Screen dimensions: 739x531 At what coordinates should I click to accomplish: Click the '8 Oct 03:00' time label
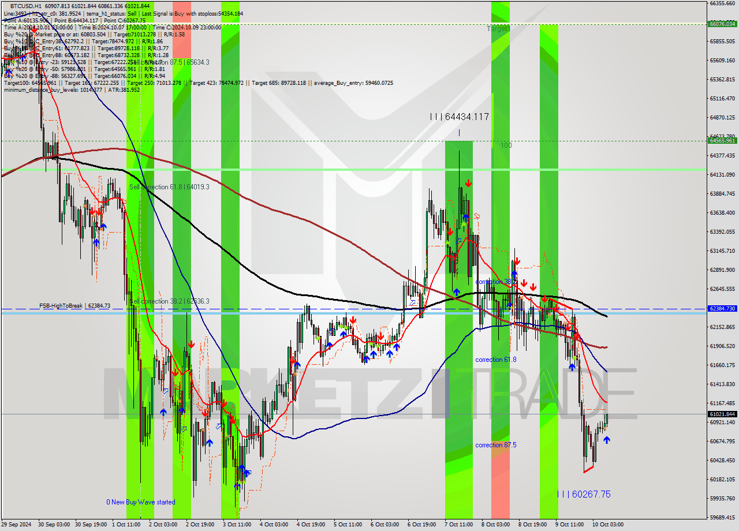pyautogui.click(x=495, y=525)
